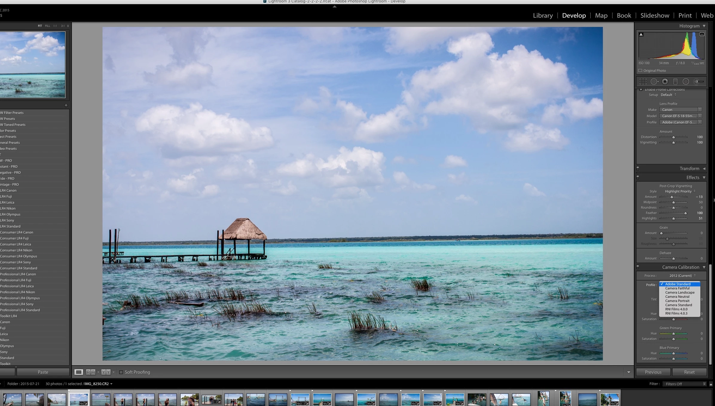
Task: Toggle shadow clipping indicator in histogram
Action: pyautogui.click(x=641, y=34)
